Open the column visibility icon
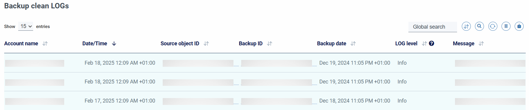The width and height of the screenshot is (529, 110). coord(506,26)
